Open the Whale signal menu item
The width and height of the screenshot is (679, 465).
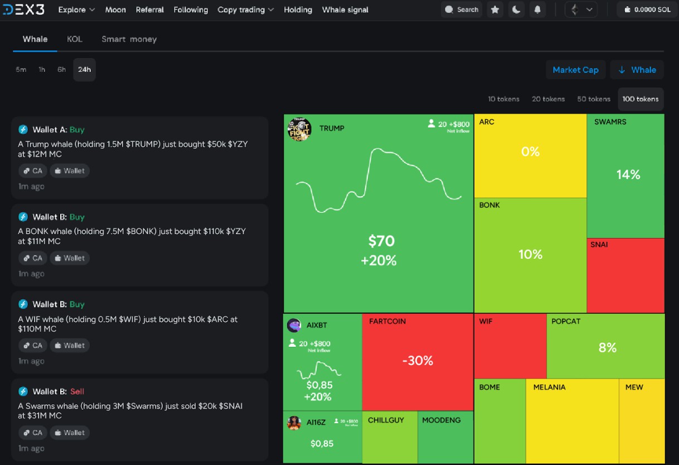[x=345, y=9]
